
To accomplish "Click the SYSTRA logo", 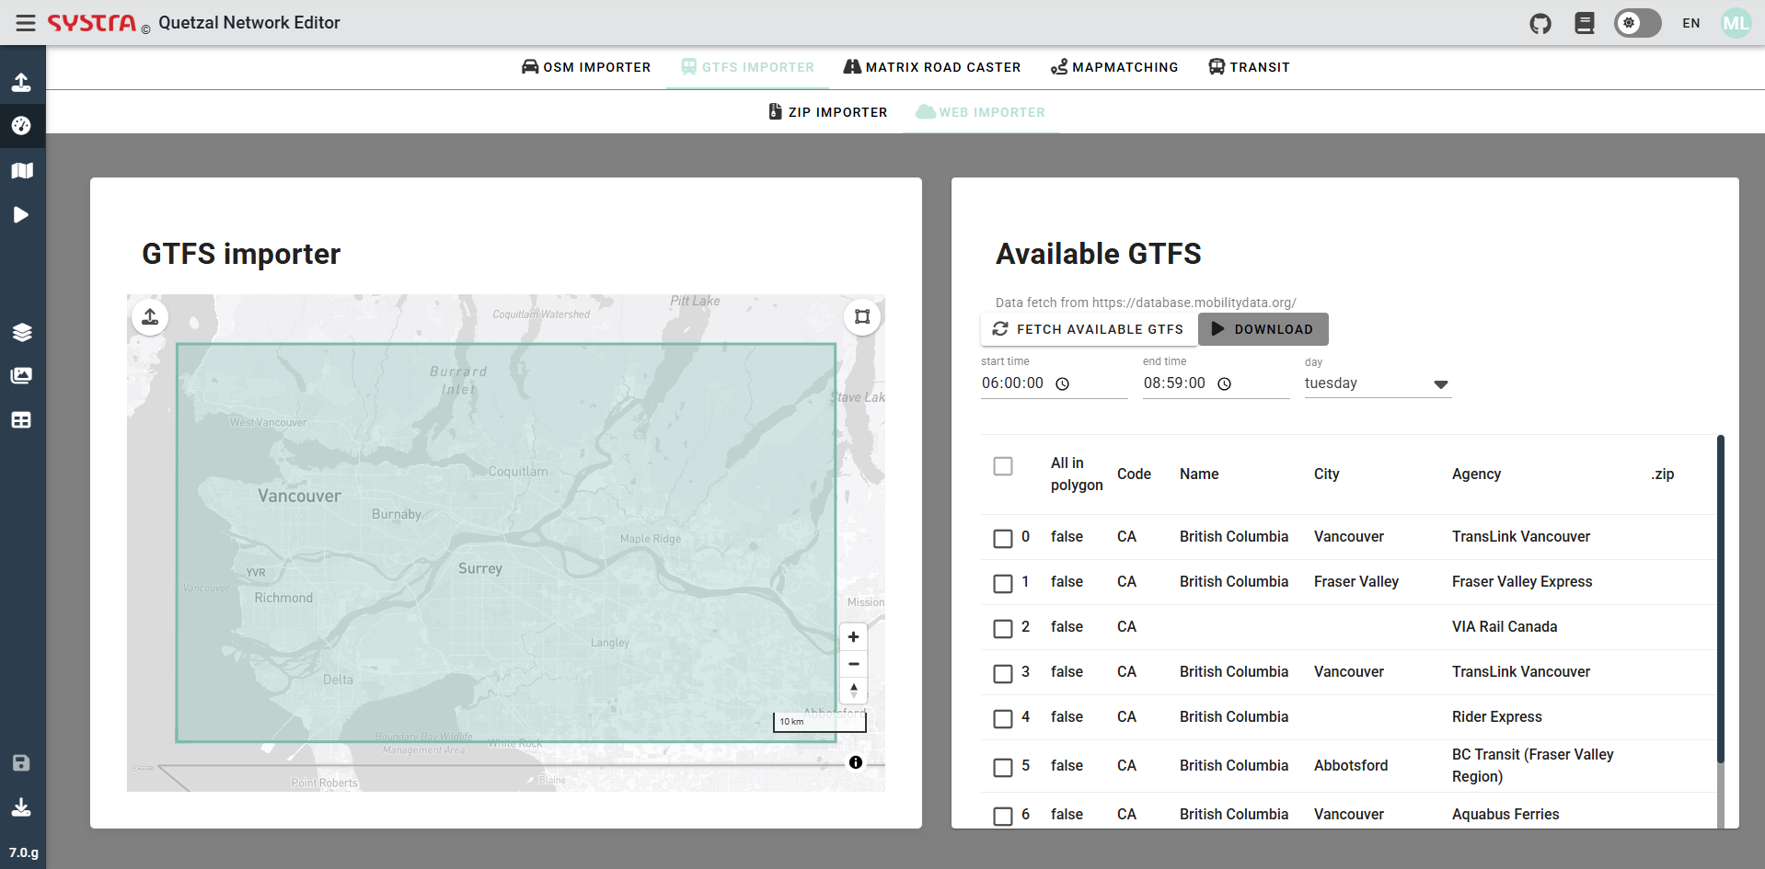I will click(x=92, y=23).
